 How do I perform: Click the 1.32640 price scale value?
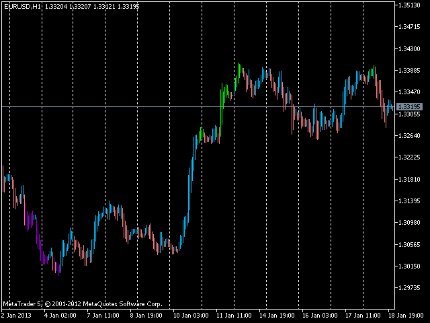coord(409,136)
